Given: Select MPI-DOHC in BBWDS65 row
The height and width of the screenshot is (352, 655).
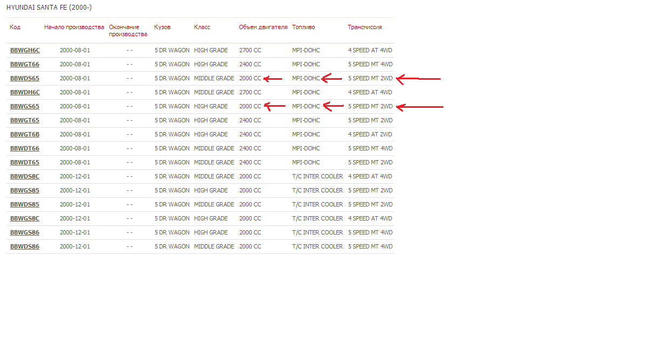Looking at the screenshot, I should tap(306, 78).
